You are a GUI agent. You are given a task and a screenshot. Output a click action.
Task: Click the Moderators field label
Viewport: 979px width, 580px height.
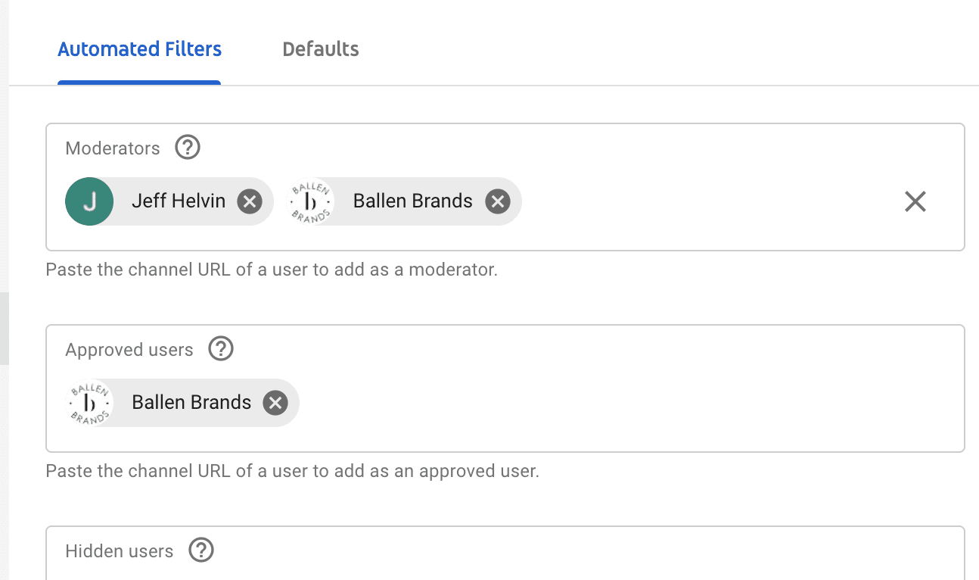tap(113, 148)
